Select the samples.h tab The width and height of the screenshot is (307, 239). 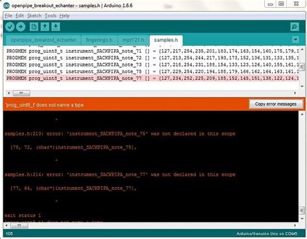coord(166,40)
